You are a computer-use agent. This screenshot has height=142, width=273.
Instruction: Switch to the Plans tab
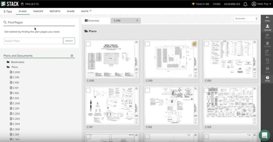click(x=23, y=11)
